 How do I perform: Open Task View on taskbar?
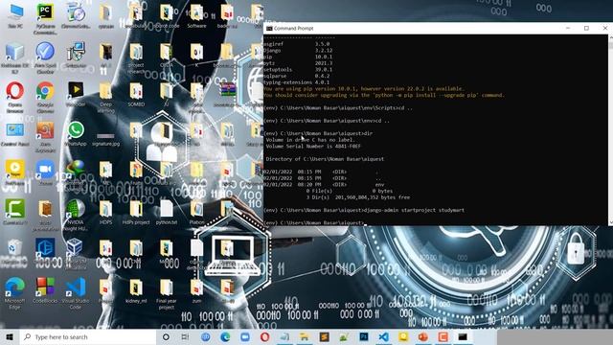pyautogui.click(x=185, y=336)
